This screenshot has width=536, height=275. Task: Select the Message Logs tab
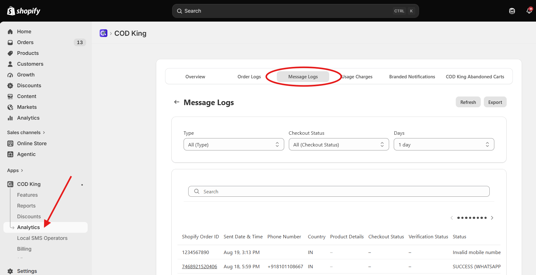303,76
